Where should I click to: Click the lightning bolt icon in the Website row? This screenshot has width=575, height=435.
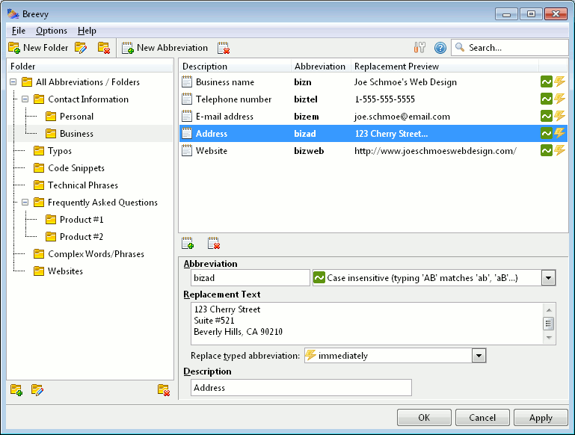coord(559,151)
